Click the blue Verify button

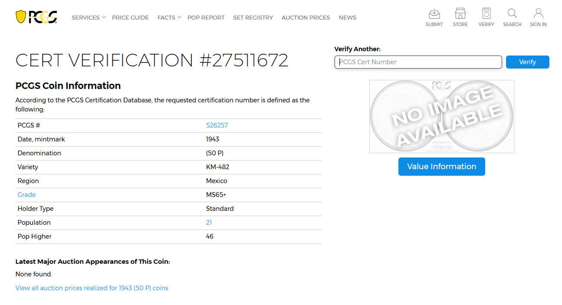[527, 62]
